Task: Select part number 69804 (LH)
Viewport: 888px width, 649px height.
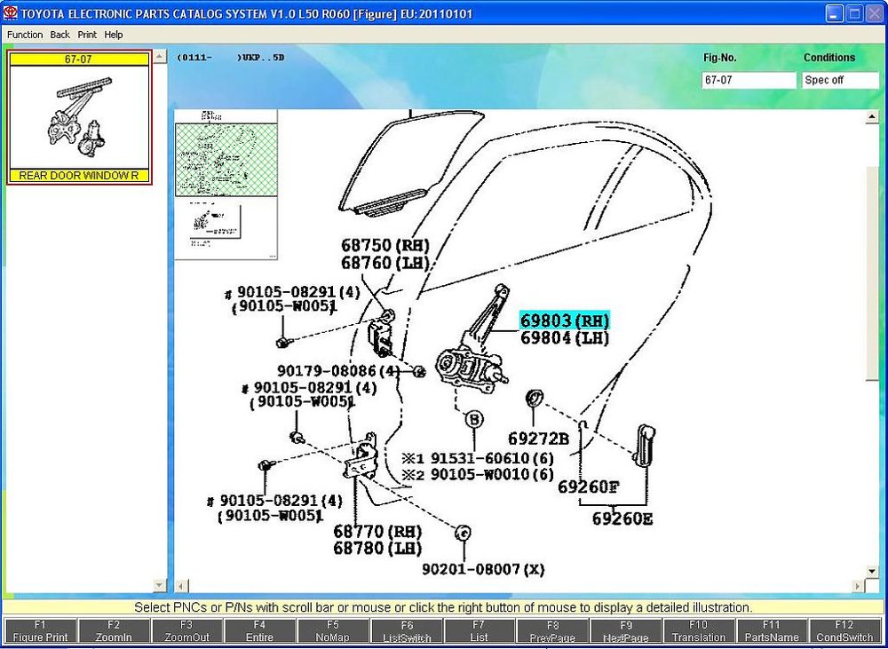Action: tap(565, 338)
